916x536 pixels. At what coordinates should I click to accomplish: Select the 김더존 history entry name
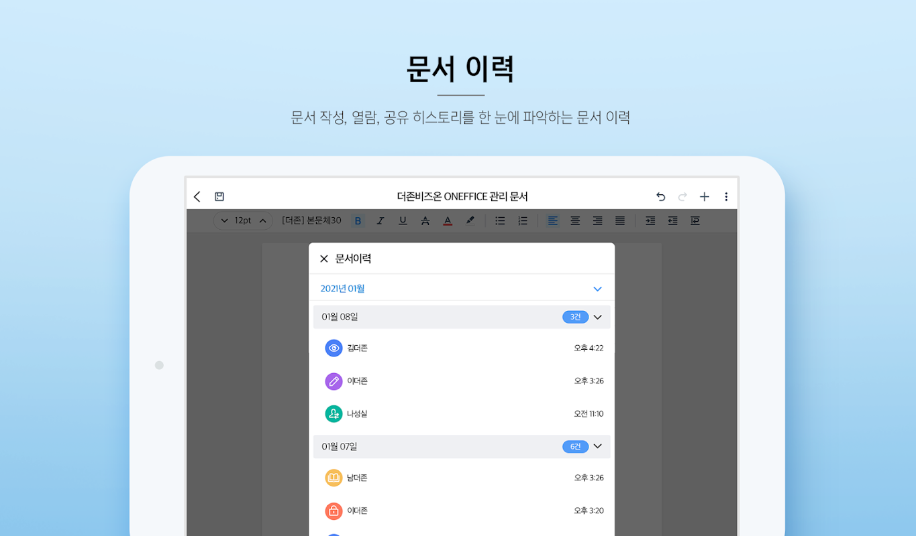pyautogui.click(x=357, y=348)
